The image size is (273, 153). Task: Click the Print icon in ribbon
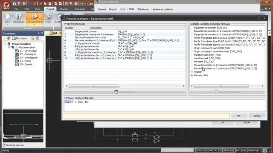(x=48, y=18)
